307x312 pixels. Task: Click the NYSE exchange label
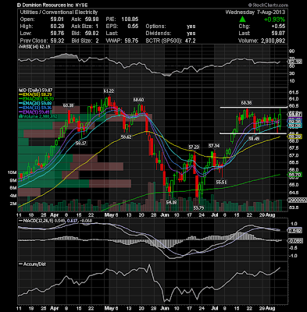point(82,5)
